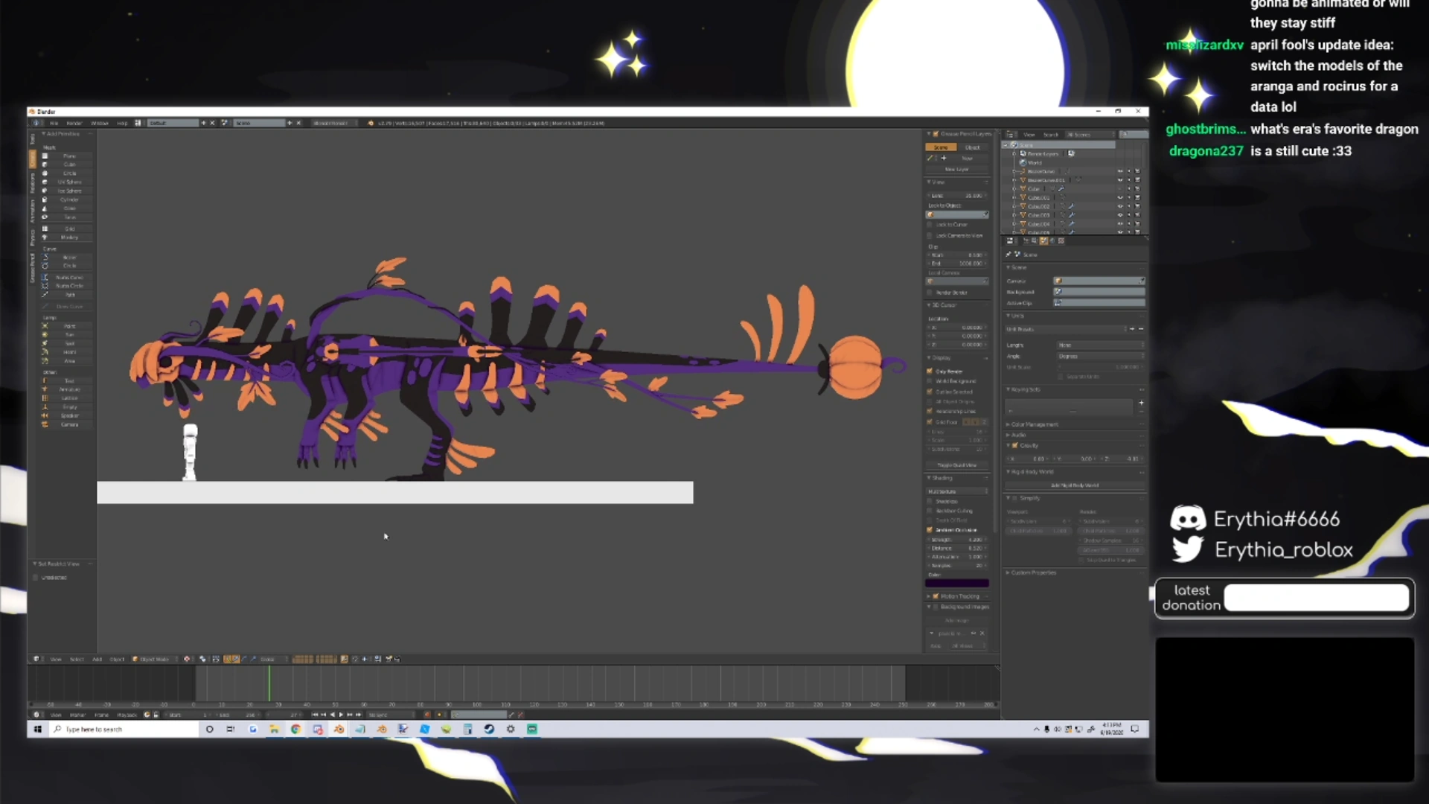Click the New Layer button

coord(956,170)
